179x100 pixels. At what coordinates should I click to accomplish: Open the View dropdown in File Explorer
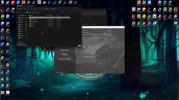53,9
